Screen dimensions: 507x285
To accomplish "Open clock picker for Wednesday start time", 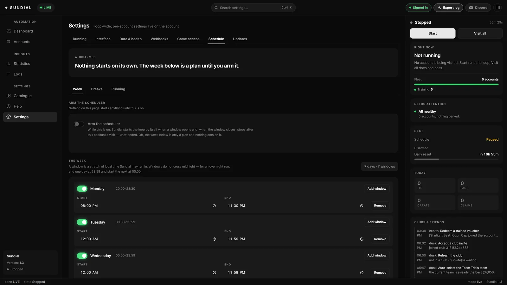I will point(214,273).
